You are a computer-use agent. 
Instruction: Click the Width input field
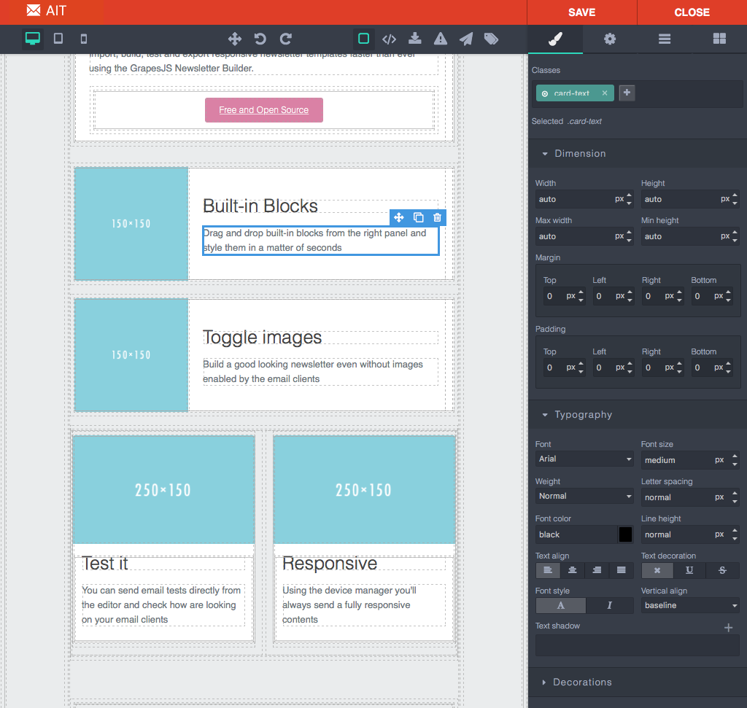[x=575, y=199]
